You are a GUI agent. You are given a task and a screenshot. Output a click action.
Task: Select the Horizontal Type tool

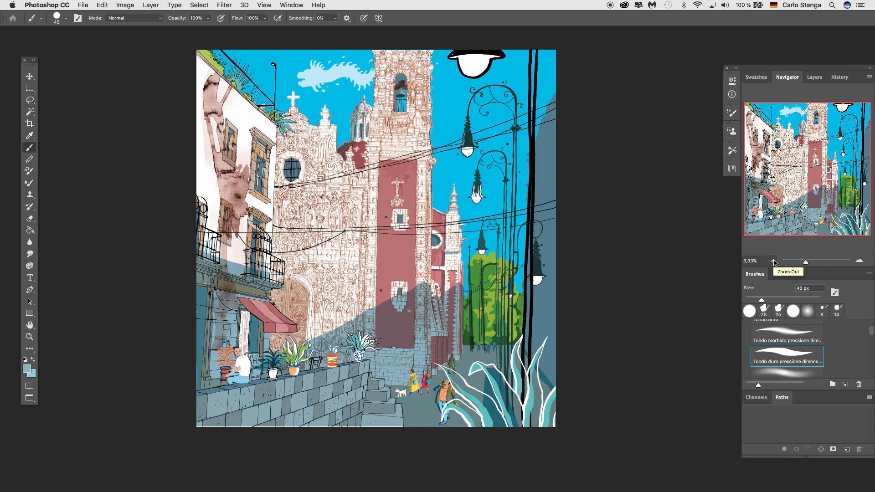coord(30,277)
